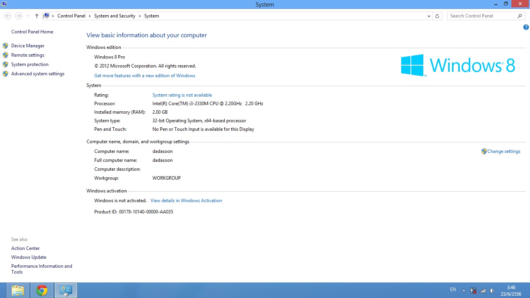Select the System breadcrumb segment
The image size is (530, 298).
tap(152, 16)
